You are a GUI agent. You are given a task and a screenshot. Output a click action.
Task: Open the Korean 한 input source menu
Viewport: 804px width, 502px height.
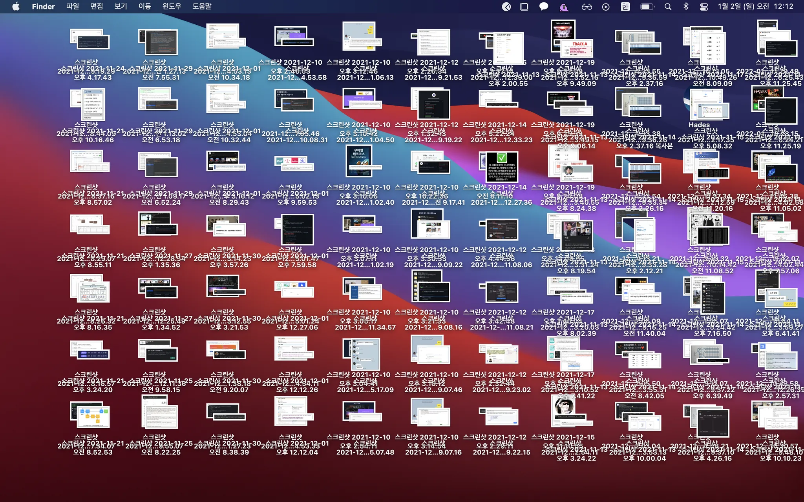(x=625, y=6)
